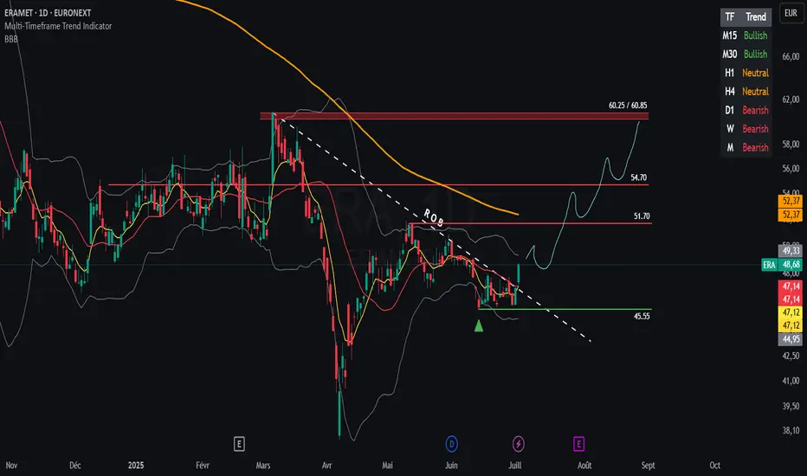This screenshot has width=807, height=476.
Task: Select the W Bearish table row
Action: point(746,129)
